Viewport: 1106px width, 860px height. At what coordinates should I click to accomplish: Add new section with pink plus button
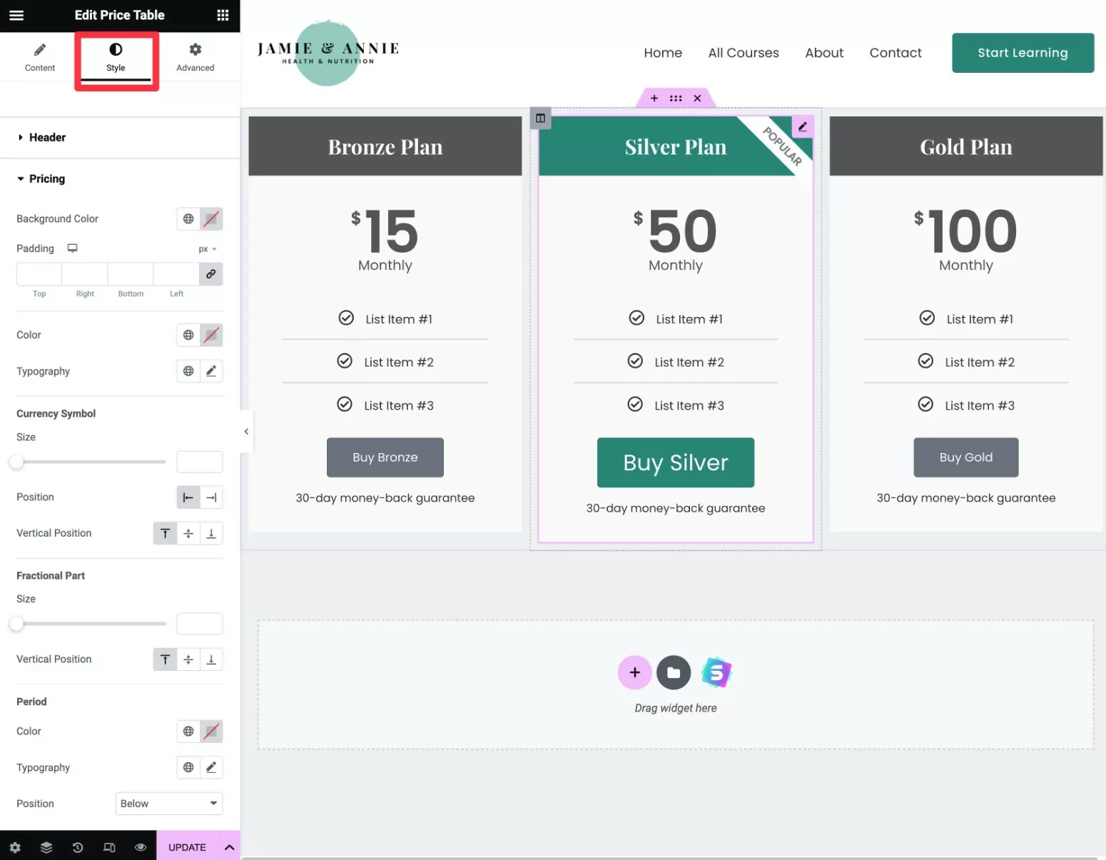(x=635, y=672)
